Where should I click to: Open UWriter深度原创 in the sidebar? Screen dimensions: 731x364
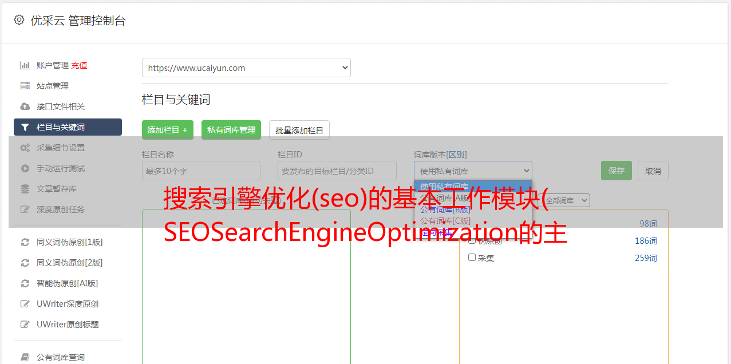click(x=68, y=304)
